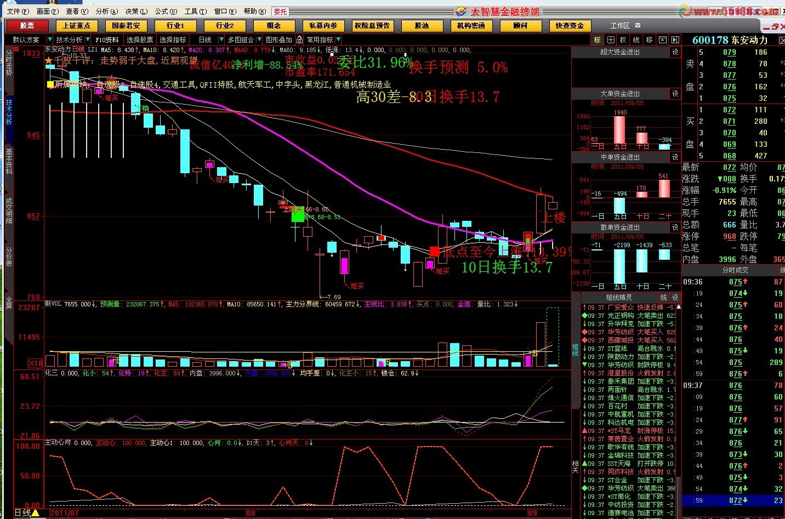Open the 帮助(H) menu
This screenshot has width=785, height=519.
point(255,12)
